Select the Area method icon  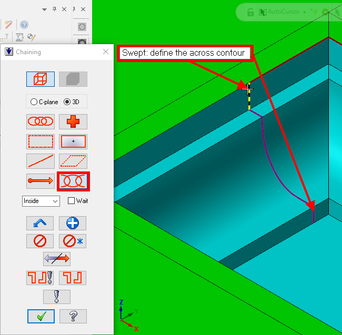(x=73, y=141)
